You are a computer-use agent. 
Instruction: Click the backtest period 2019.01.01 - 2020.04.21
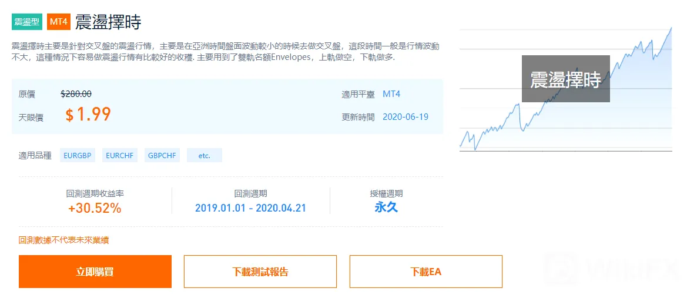point(250,207)
